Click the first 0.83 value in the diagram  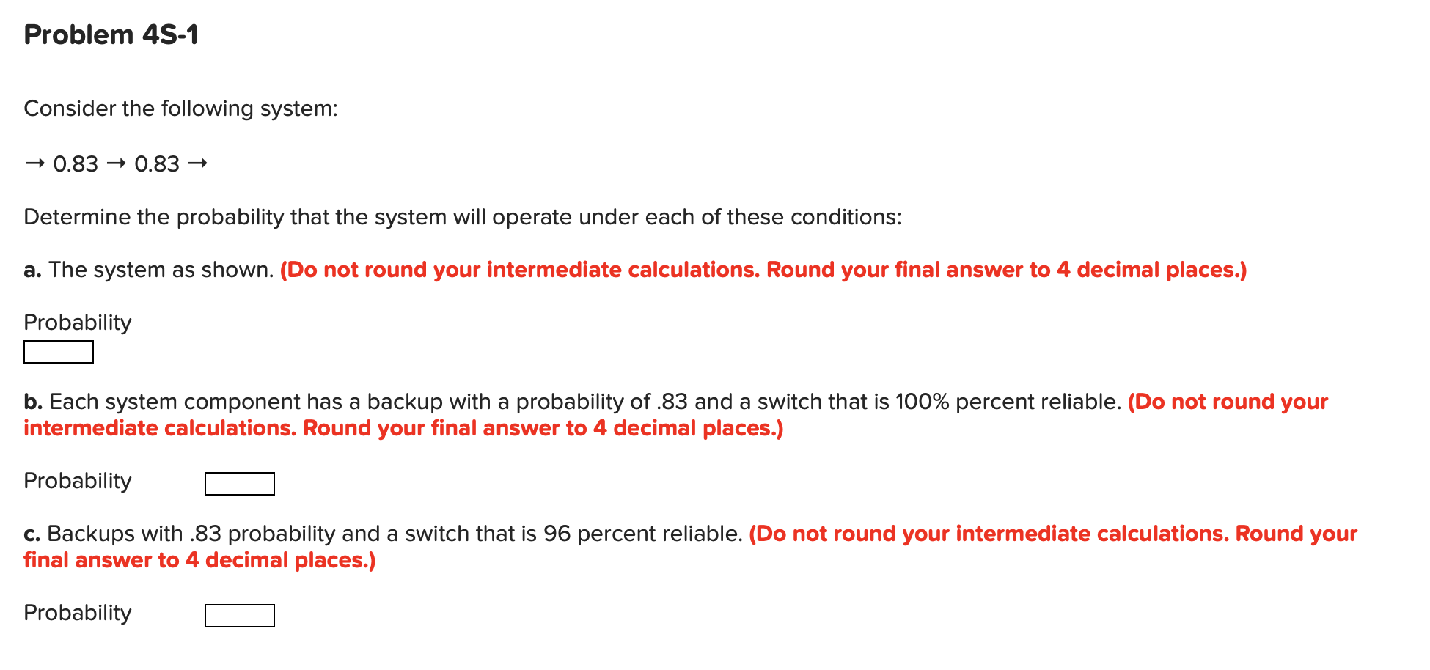76,163
